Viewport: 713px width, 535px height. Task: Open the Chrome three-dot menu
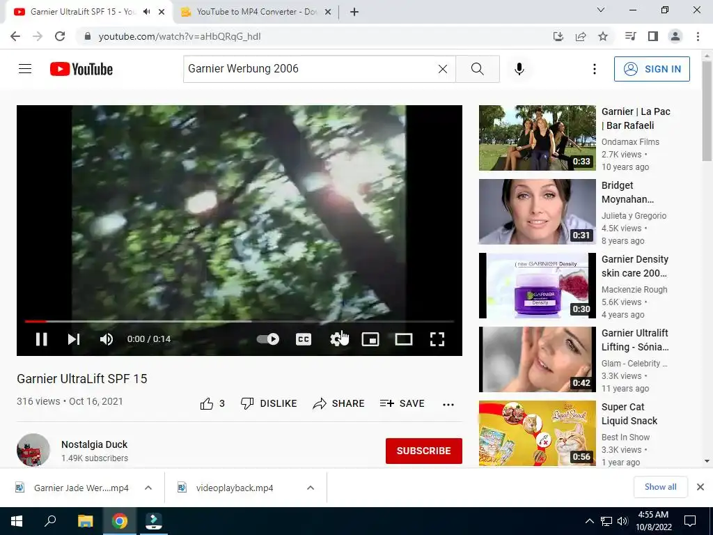pos(698,36)
